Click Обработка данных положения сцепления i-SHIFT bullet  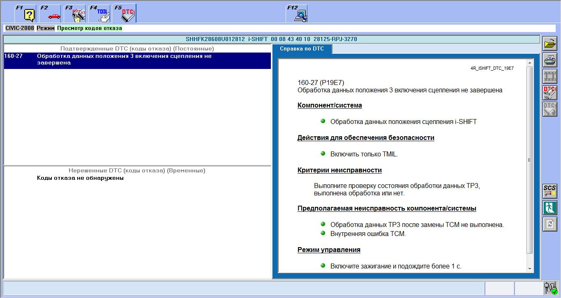404,122
